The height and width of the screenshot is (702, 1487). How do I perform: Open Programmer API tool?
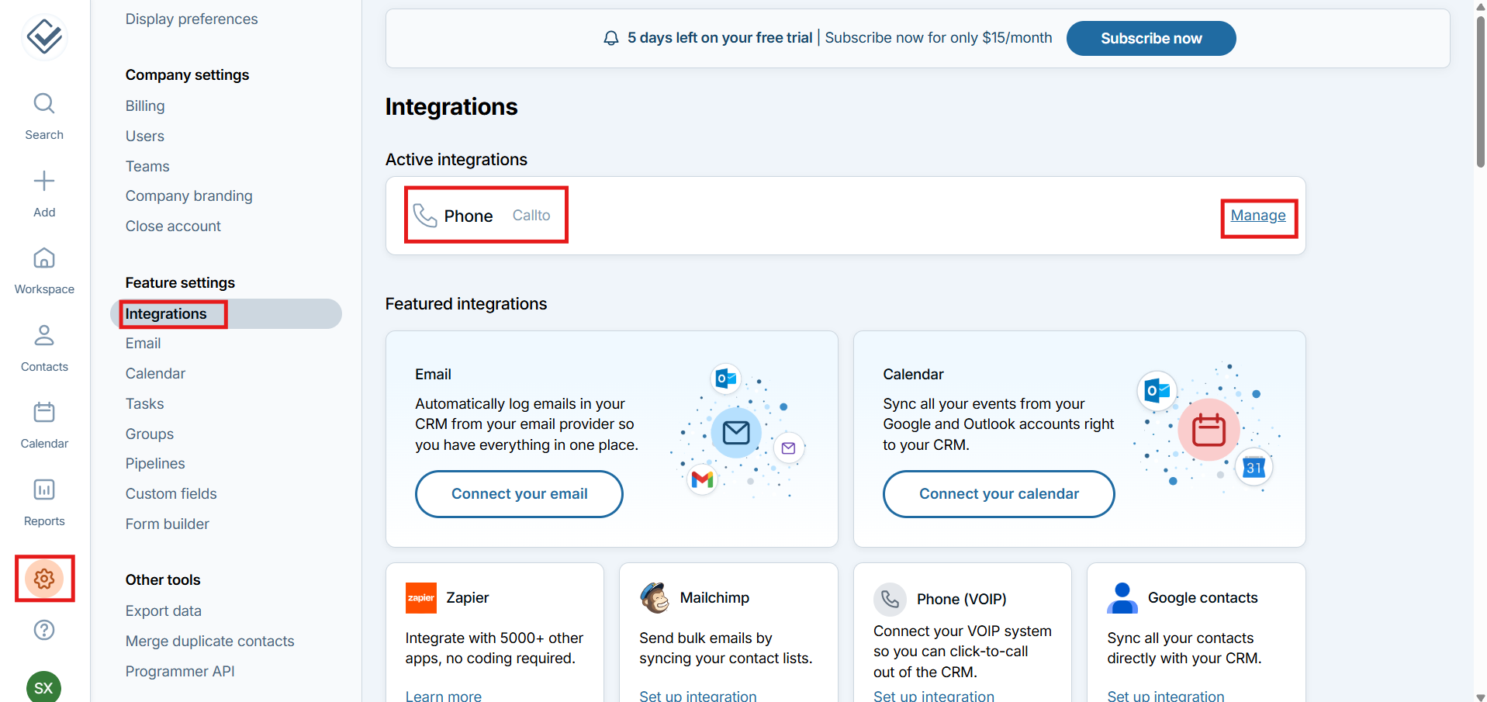[x=180, y=671]
